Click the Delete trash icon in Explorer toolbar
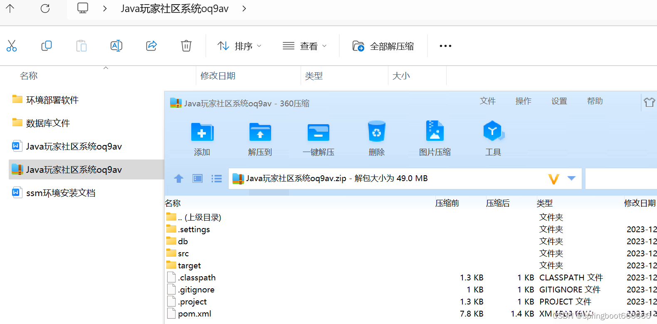 (186, 46)
